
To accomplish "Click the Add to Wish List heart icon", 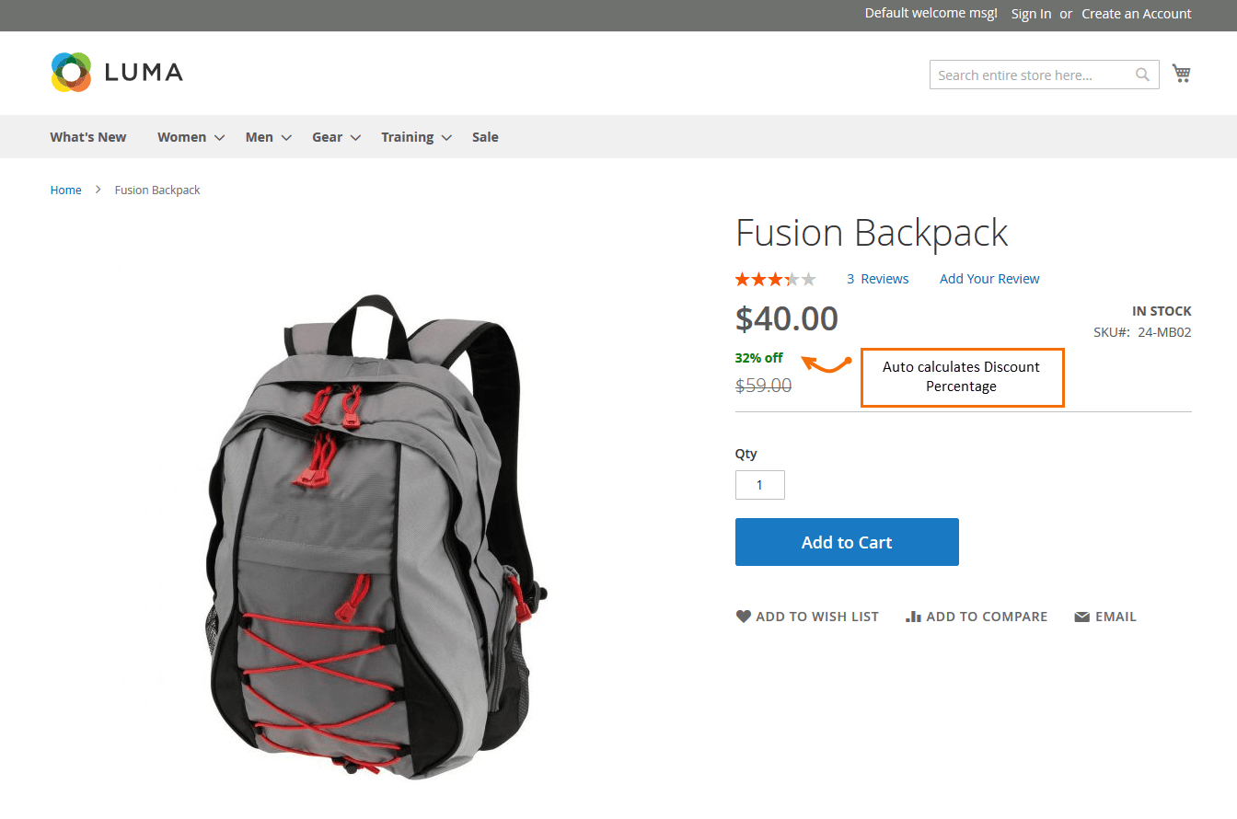I will tap(744, 617).
